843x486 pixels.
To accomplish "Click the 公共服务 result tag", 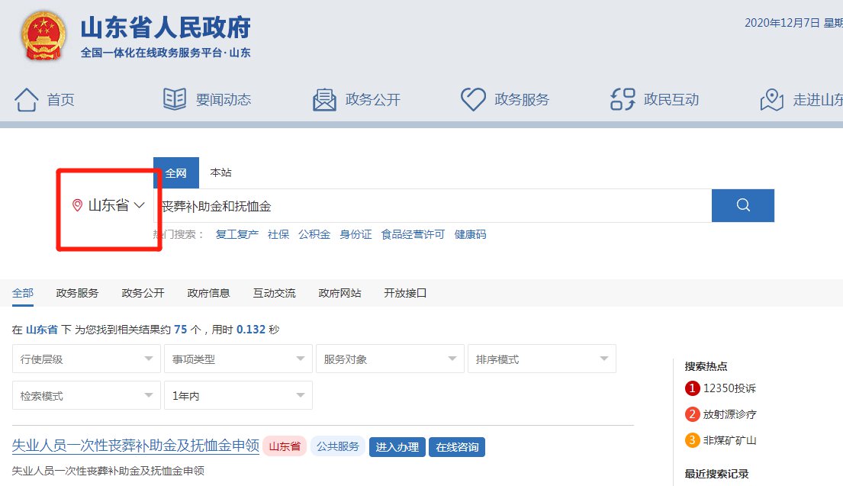I will [x=338, y=446].
